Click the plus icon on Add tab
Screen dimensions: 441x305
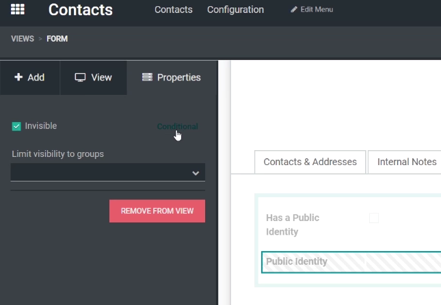[x=18, y=77]
